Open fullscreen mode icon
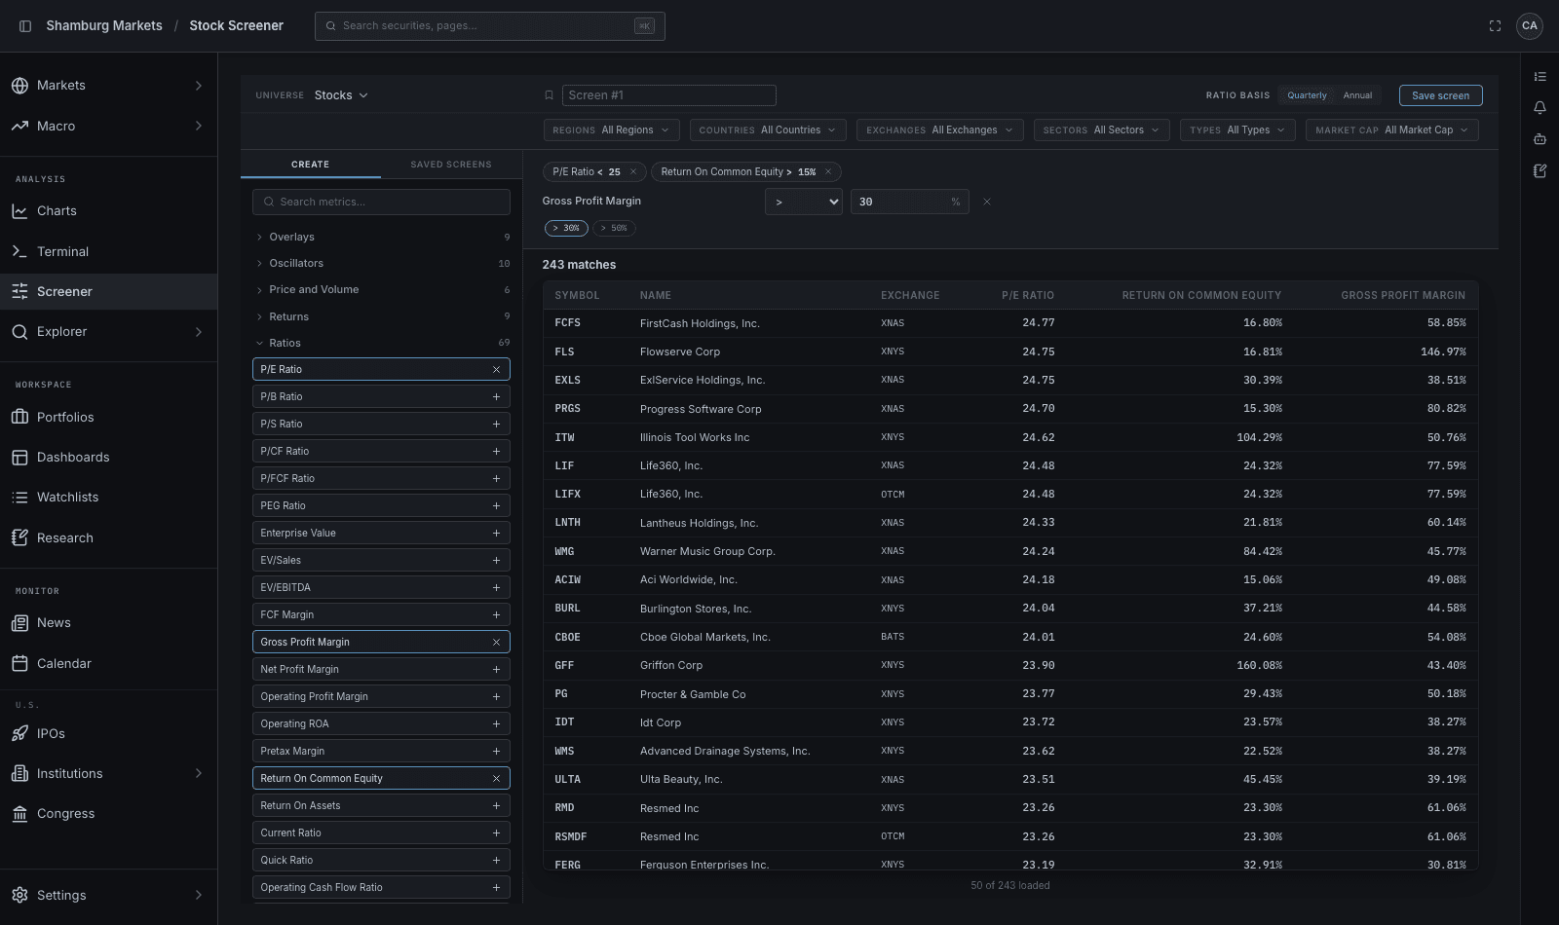The height and width of the screenshot is (925, 1559). pyautogui.click(x=1495, y=26)
